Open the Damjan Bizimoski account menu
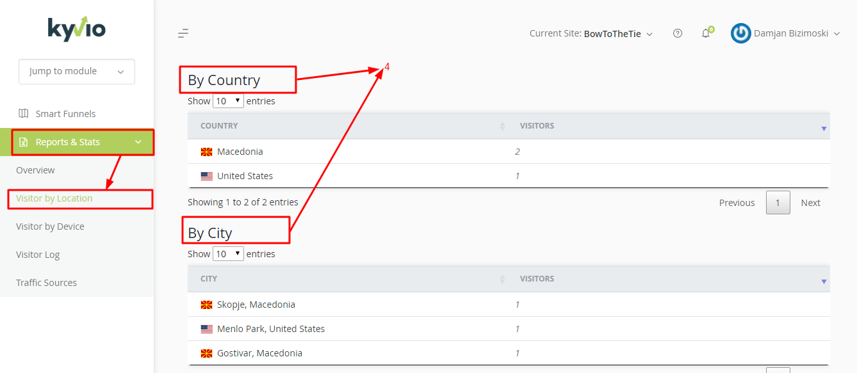This screenshot has height=373, width=857. (797, 33)
